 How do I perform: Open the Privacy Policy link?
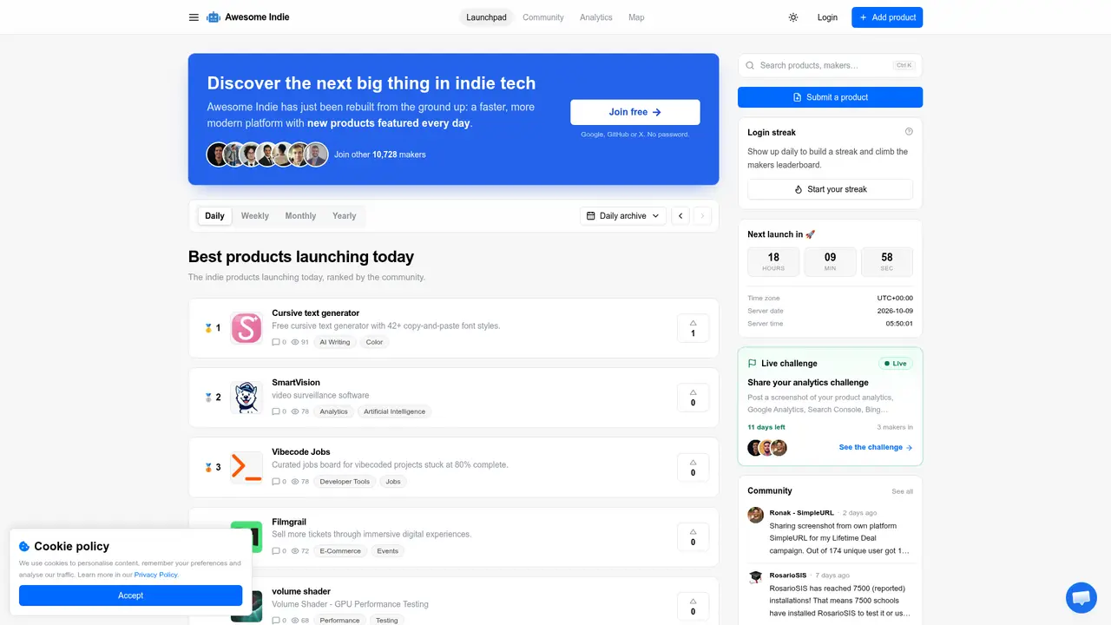pyautogui.click(x=156, y=575)
